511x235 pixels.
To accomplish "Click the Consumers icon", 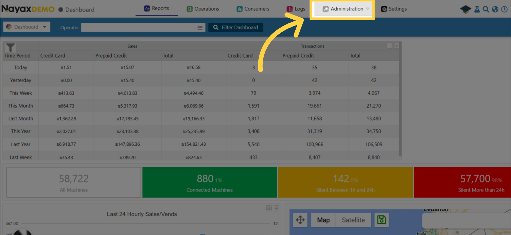I will (240, 9).
